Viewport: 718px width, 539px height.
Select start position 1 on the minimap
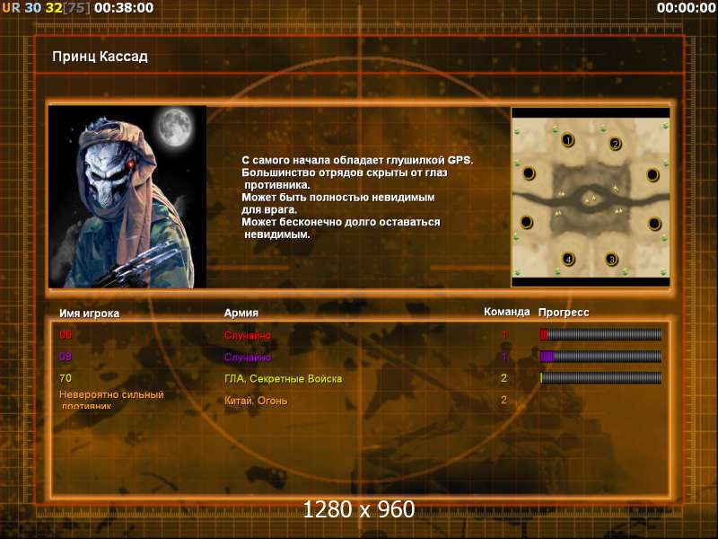(x=568, y=140)
